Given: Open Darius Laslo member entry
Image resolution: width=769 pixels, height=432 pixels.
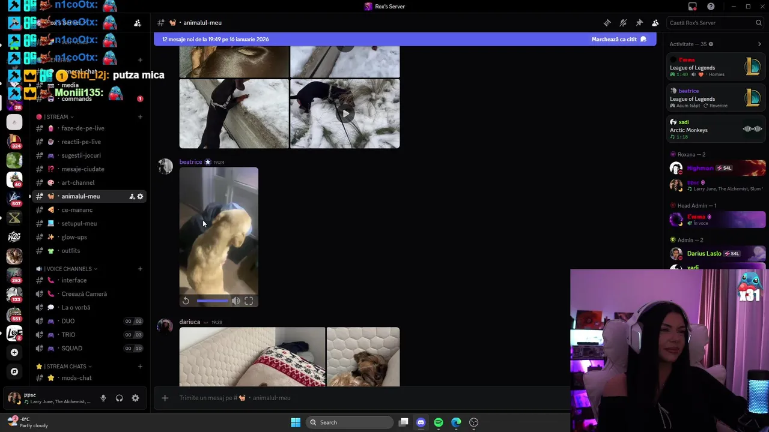Looking at the screenshot, I should coord(717,254).
